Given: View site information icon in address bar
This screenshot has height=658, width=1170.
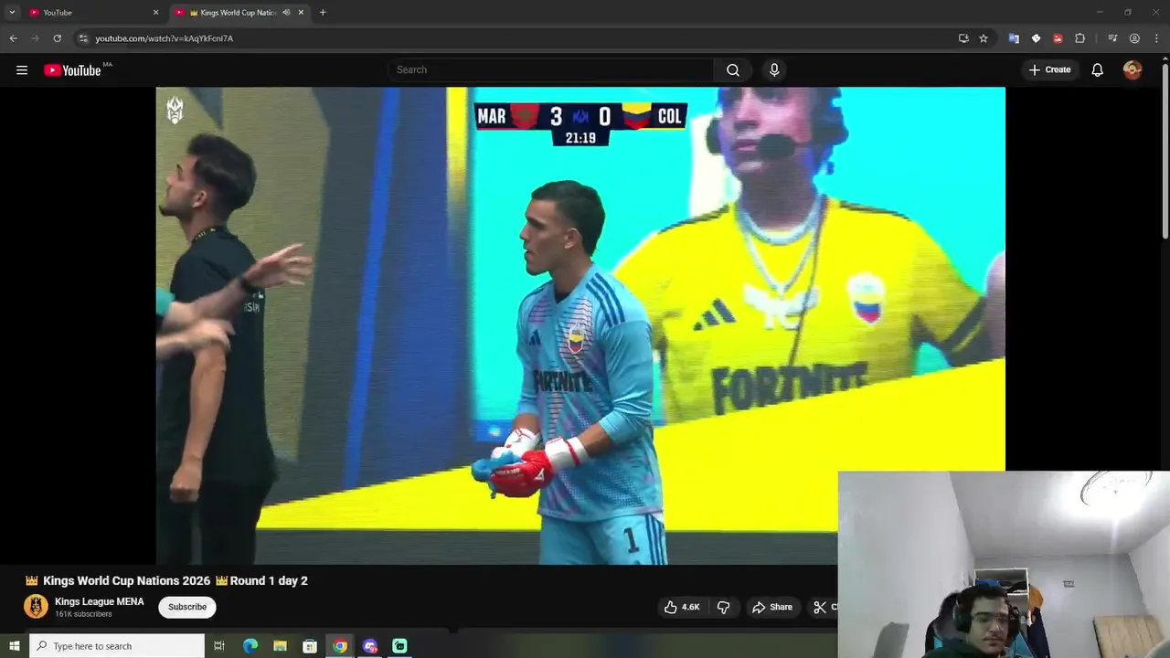Looking at the screenshot, I should [x=83, y=38].
